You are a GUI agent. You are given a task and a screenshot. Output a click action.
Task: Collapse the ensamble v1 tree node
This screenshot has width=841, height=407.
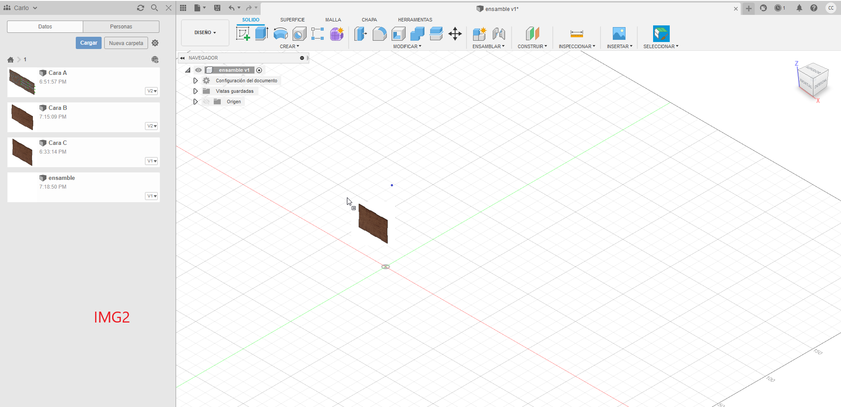187,70
